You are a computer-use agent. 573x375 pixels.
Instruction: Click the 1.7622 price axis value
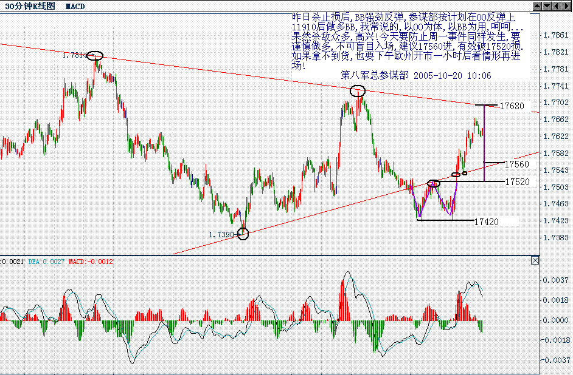click(556, 137)
